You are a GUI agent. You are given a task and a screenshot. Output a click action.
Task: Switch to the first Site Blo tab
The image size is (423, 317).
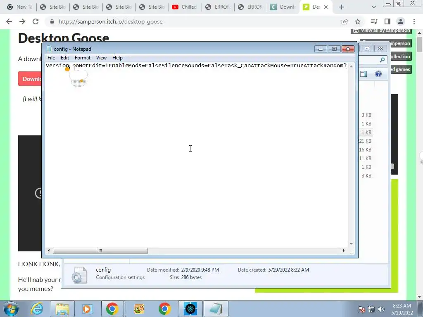click(52, 7)
